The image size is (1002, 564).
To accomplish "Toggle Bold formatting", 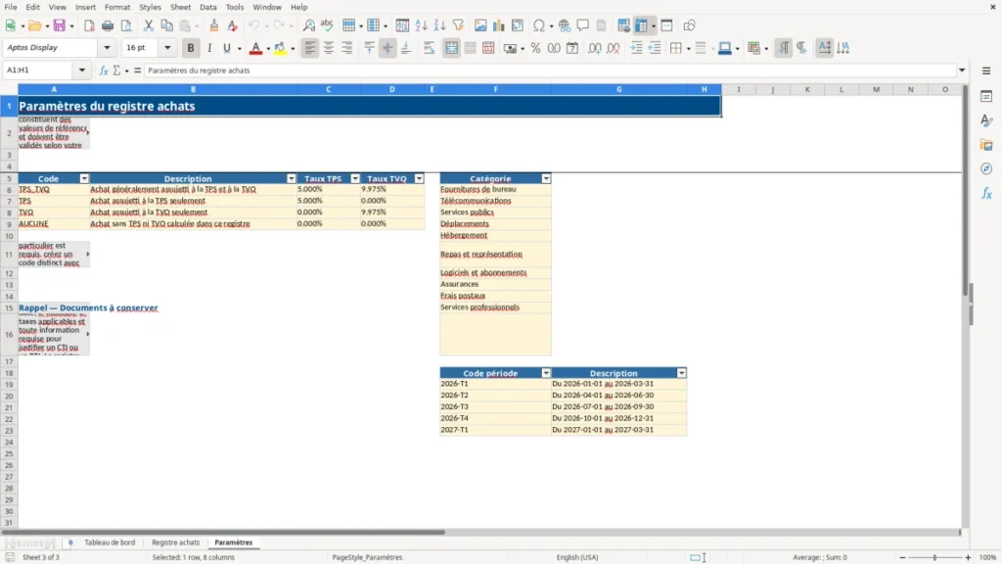I will (x=191, y=48).
